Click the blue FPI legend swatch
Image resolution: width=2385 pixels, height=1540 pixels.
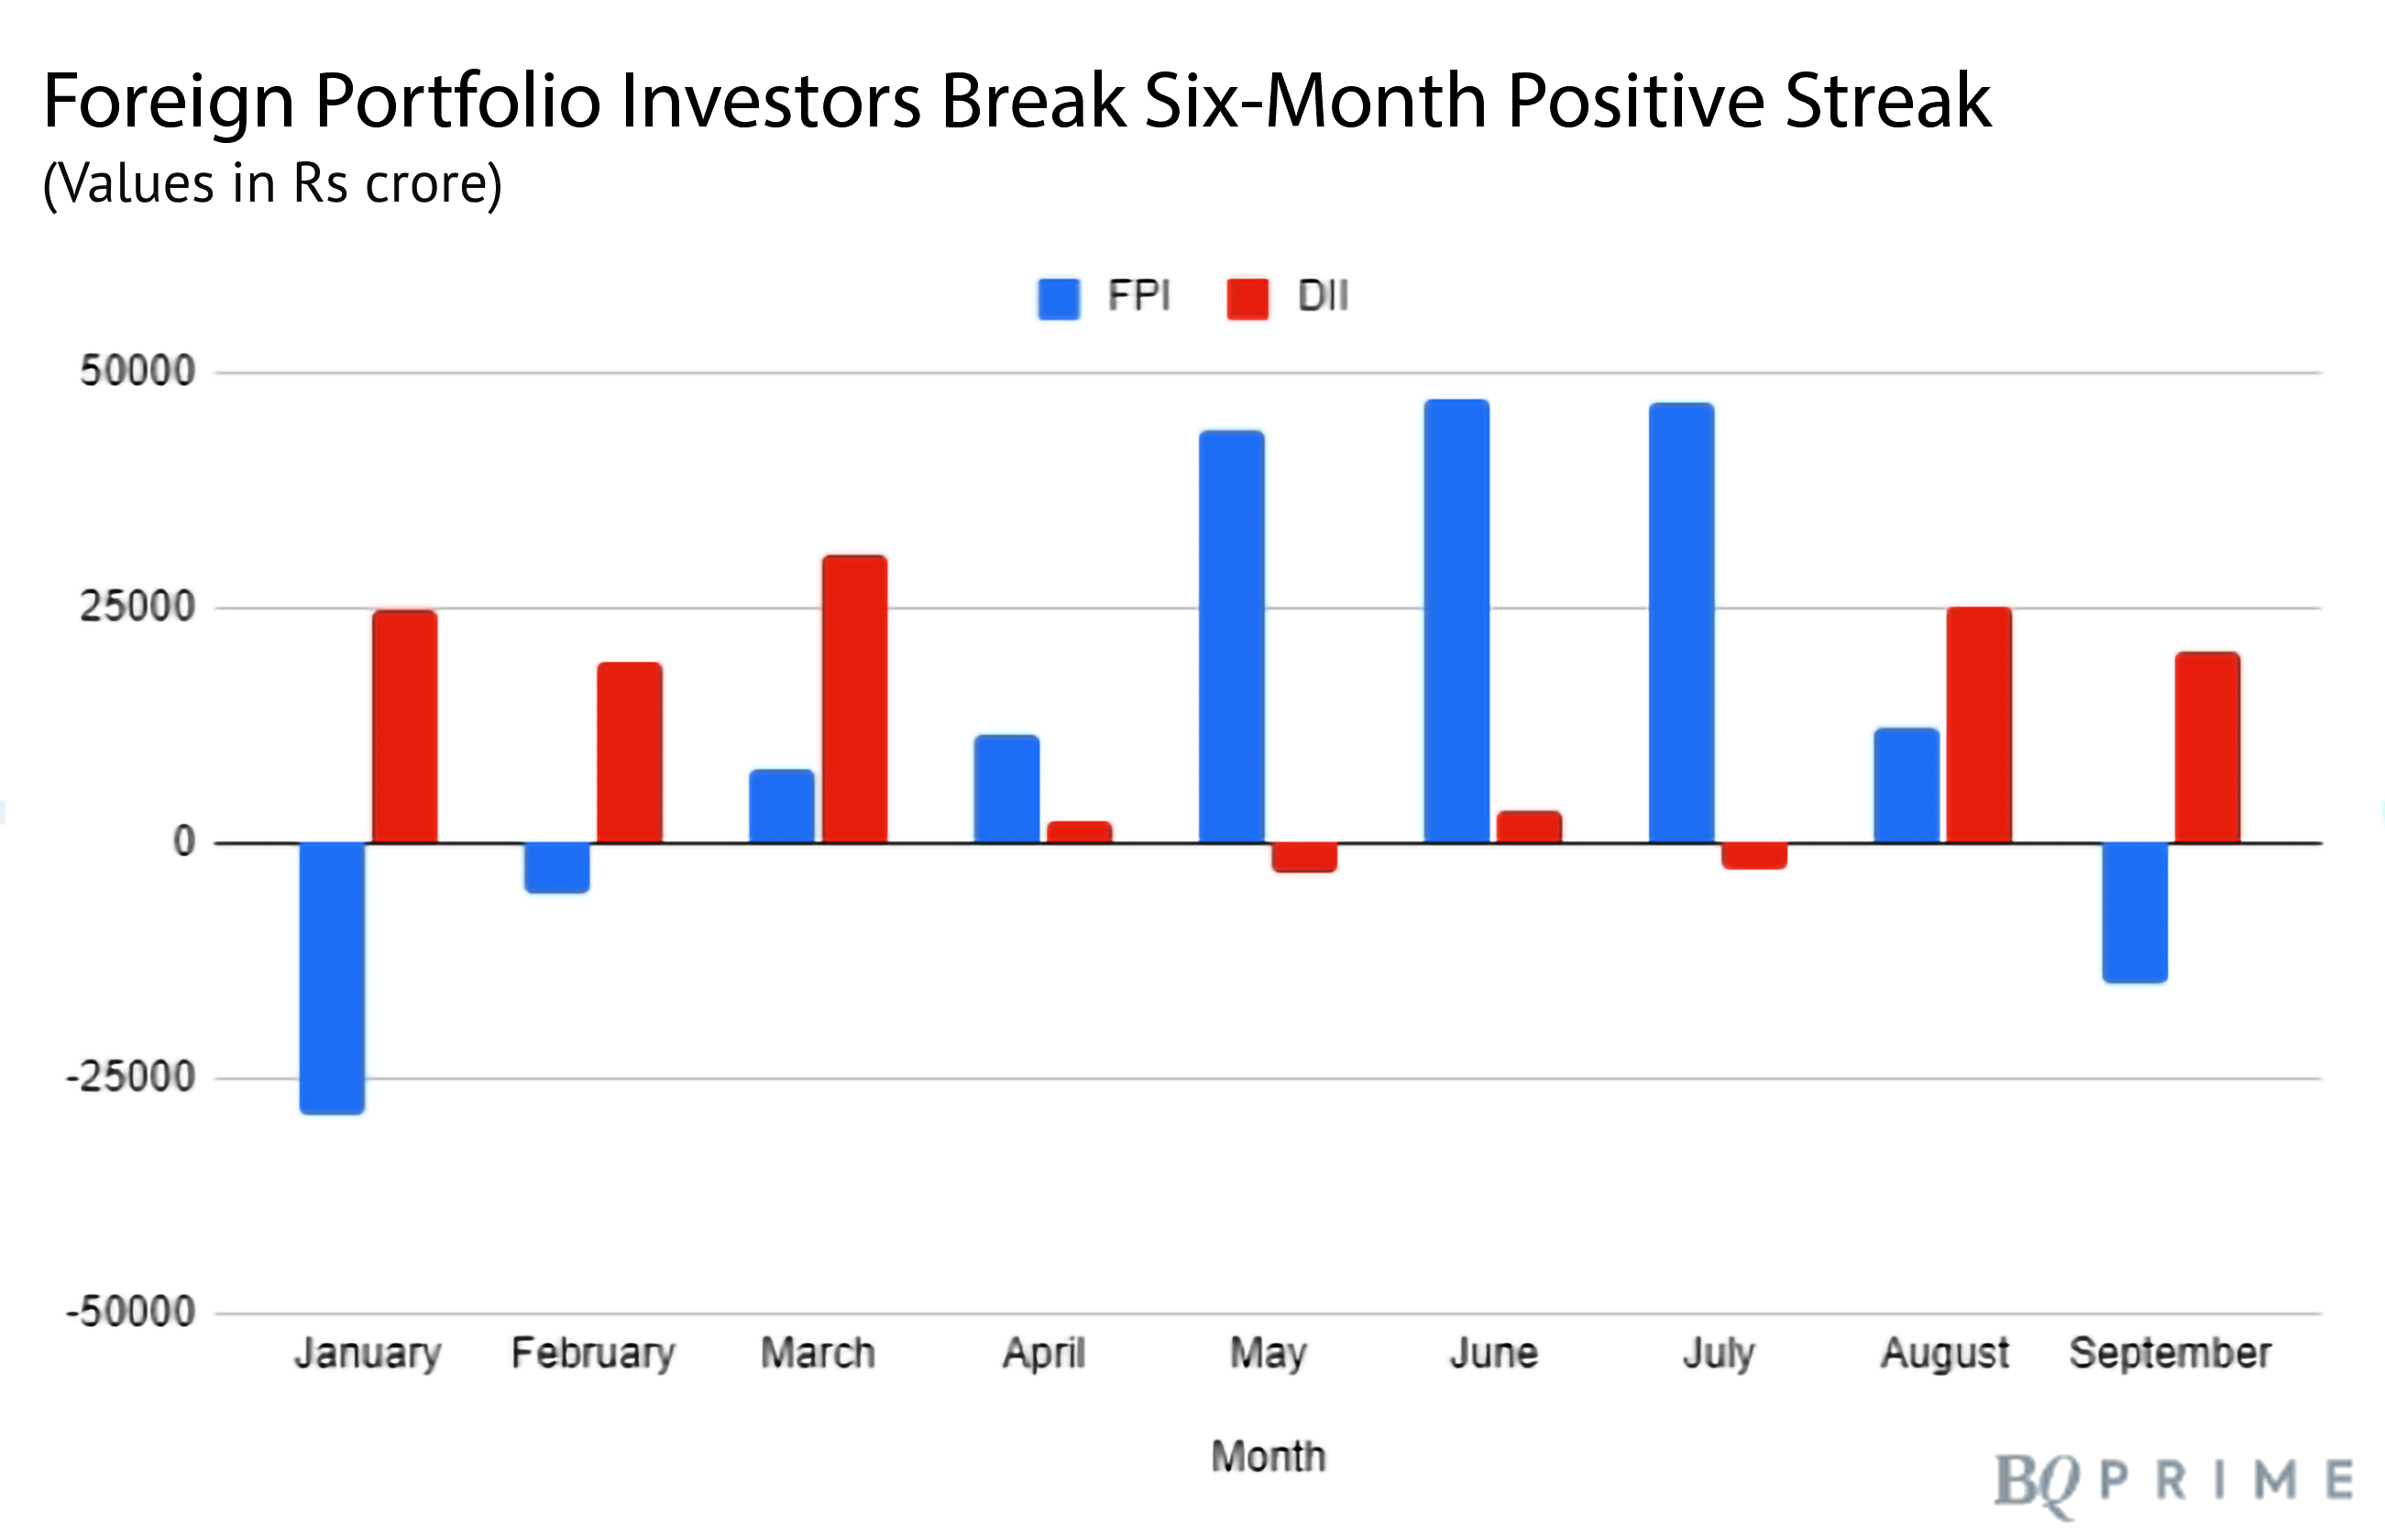pyautogui.click(x=1058, y=298)
